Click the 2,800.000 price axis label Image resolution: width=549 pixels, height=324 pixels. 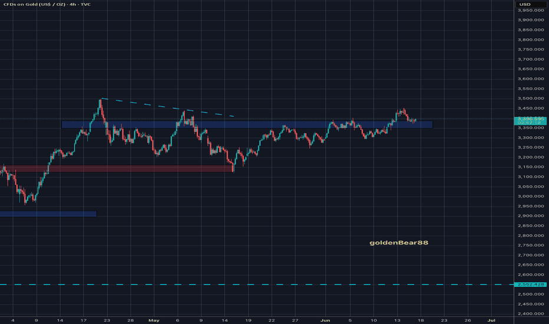531,236
